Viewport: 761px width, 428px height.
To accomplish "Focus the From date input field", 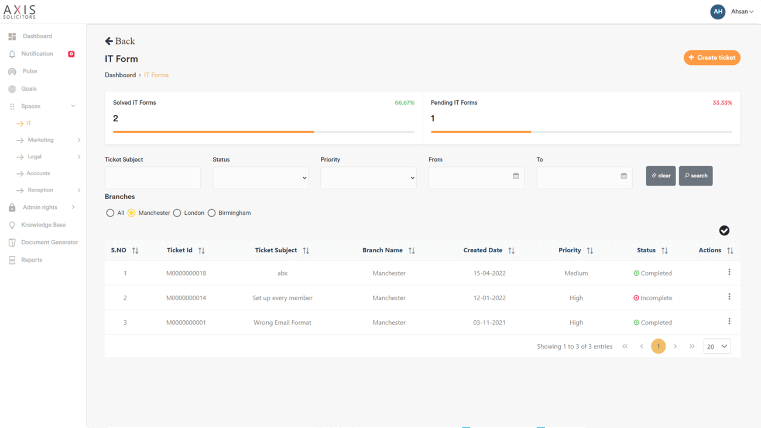I will tap(477, 178).
